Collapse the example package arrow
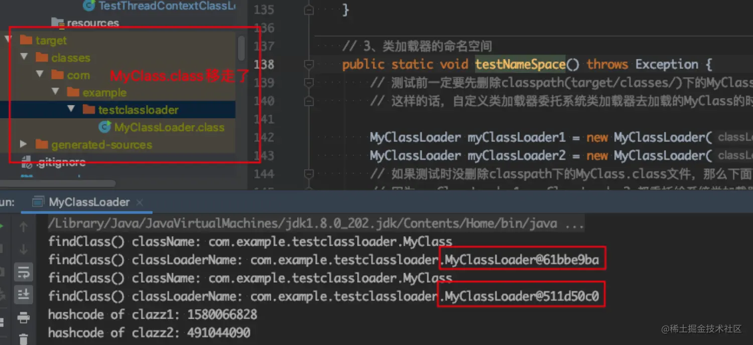753x345 pixels. pyautogui.click(x=55, y=92)
